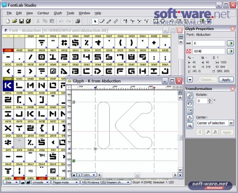Open the Window menu
This screenshot has height=193, width=238.
84,13
